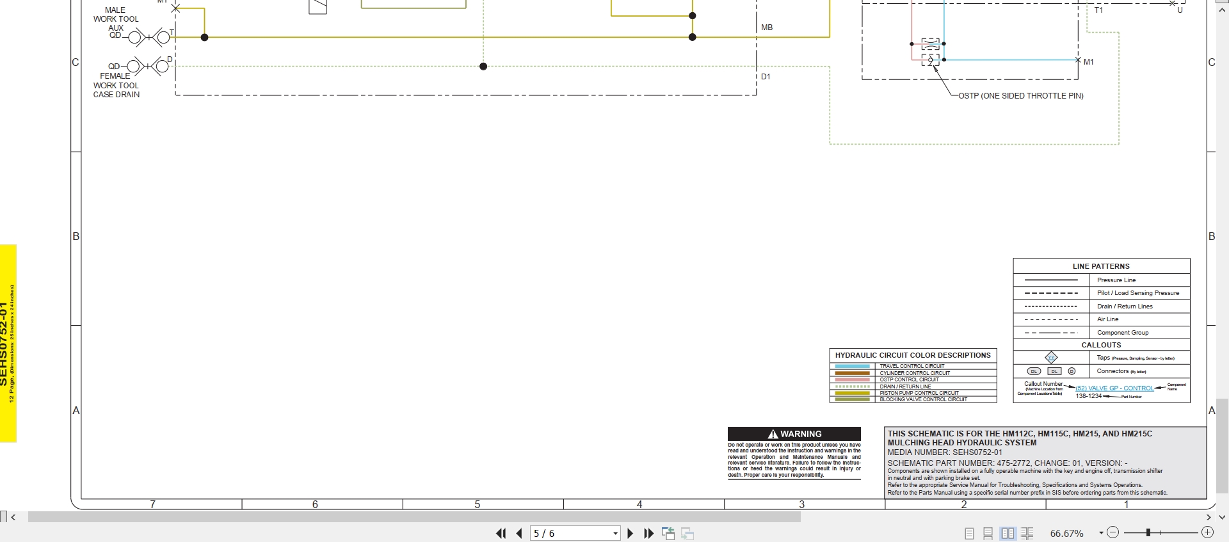Screen dimensions: 1229x542
Task: Select single page view layout
Action: click(x=969, y=533)
